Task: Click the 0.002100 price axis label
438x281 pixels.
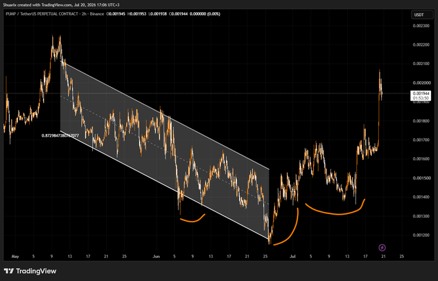Action: click(421, 64)
